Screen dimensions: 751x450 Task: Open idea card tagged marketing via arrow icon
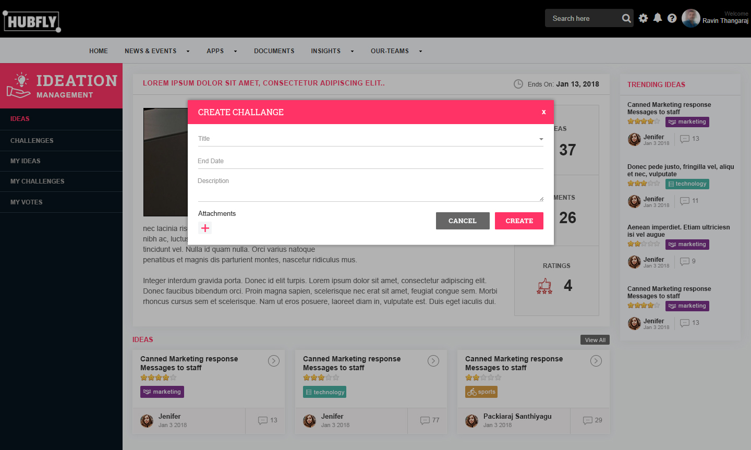pos(274,361)
